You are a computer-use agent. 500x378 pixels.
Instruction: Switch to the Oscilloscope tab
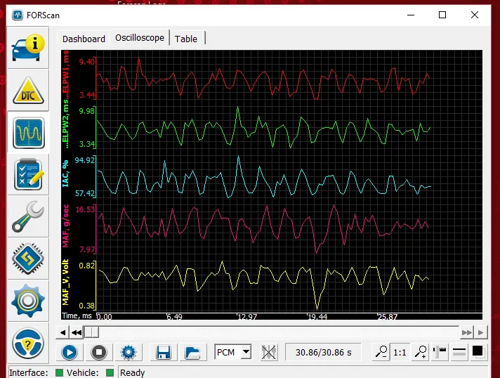click(140, 38)
